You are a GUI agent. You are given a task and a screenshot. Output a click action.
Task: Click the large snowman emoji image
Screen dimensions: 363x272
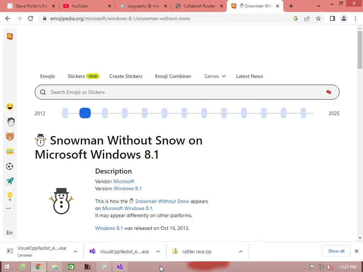point(61,201)
